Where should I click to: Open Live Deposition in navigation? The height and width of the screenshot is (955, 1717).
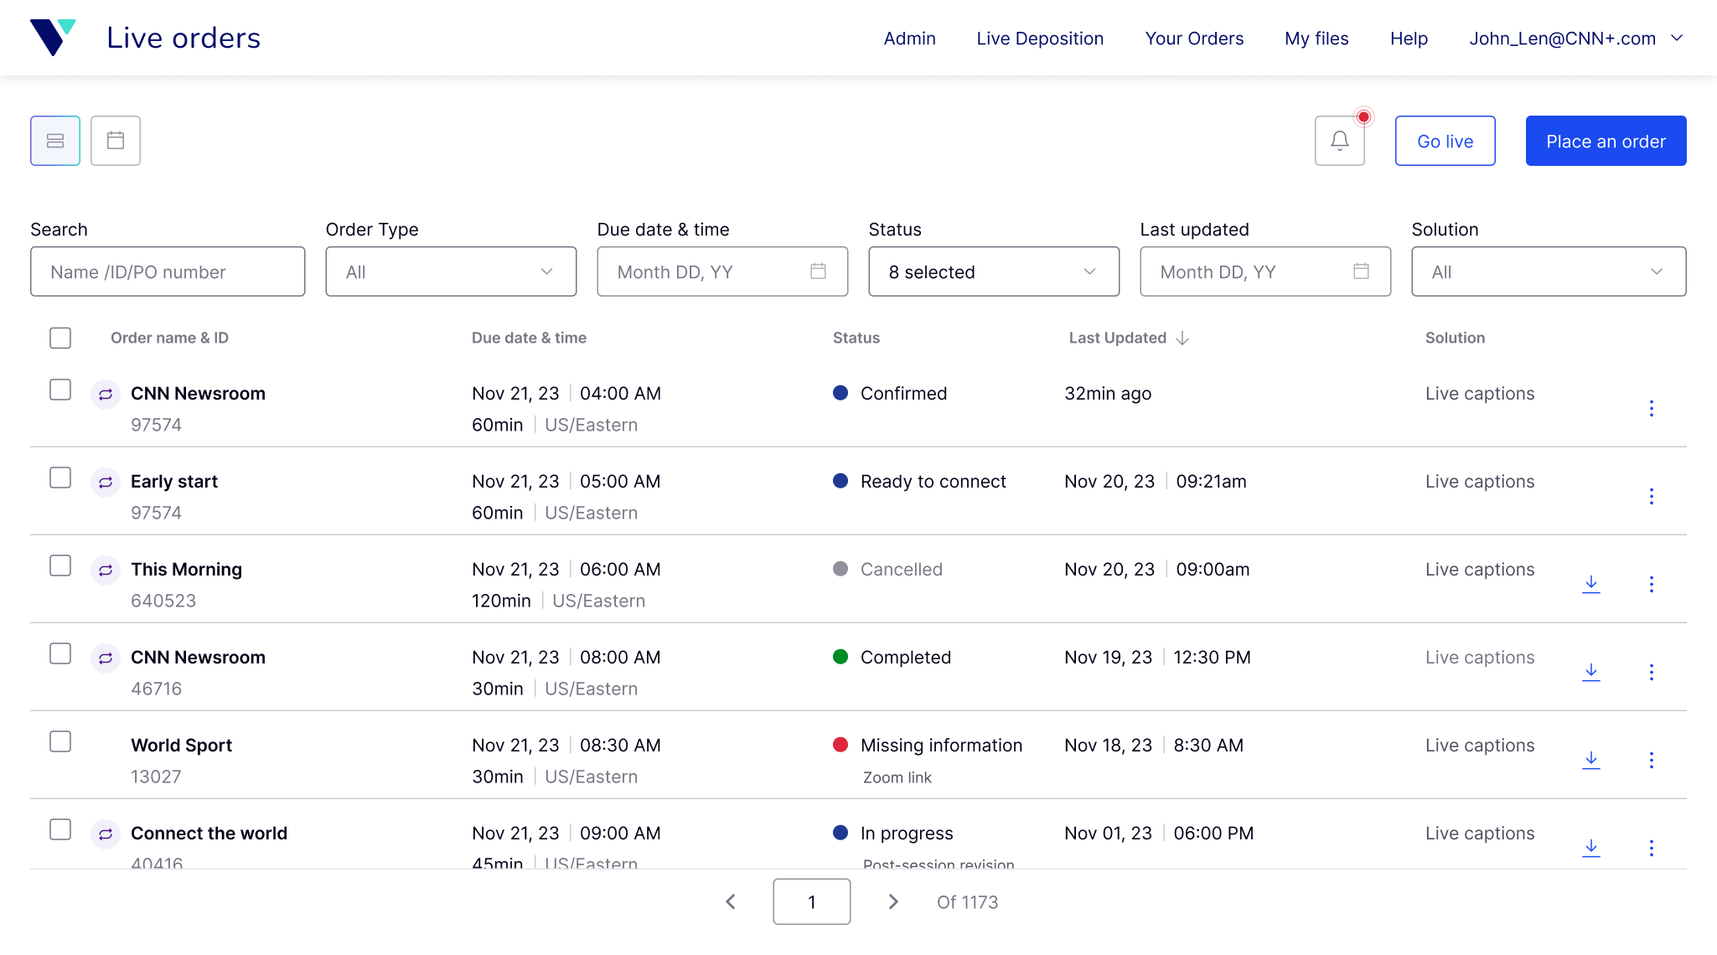(1040, 39)
